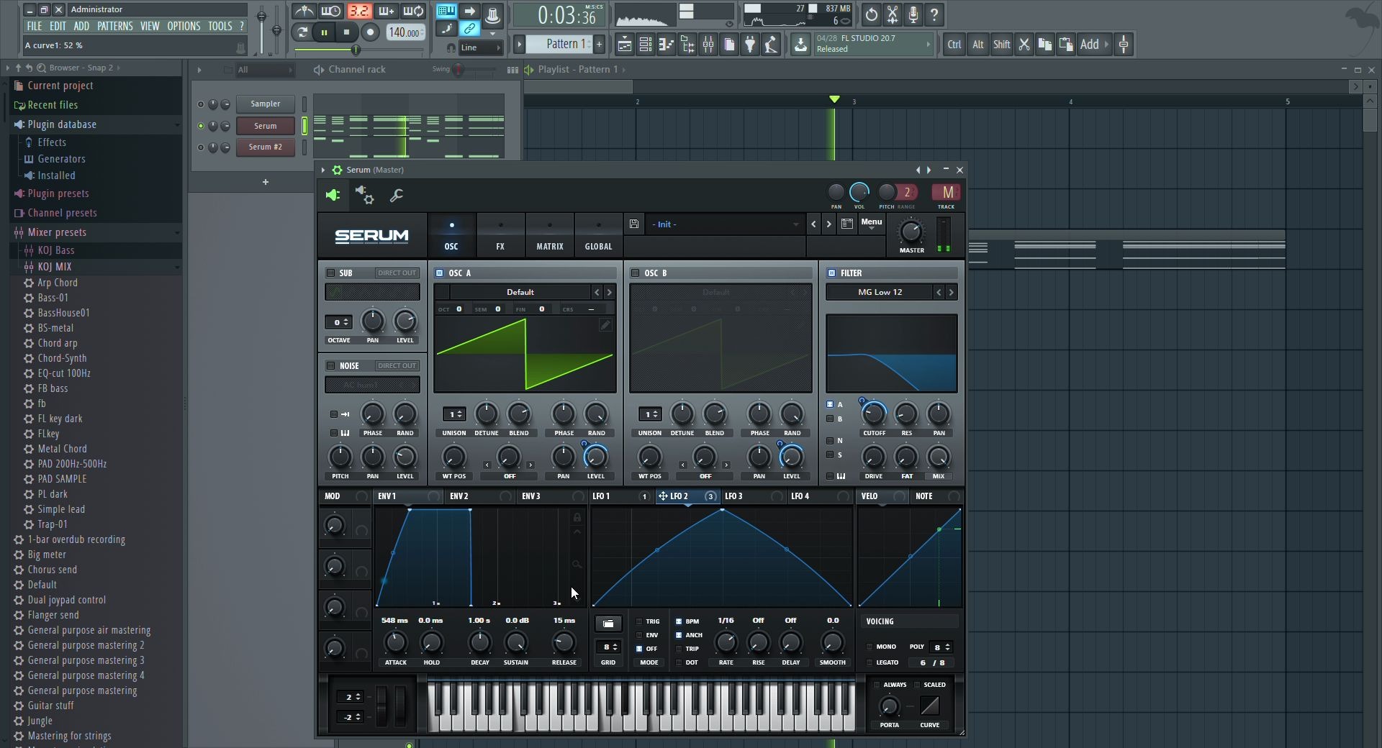Screen dimensions: 1382x748
Task: Disable the OSC A checkbox
Action: coord(440,273)
